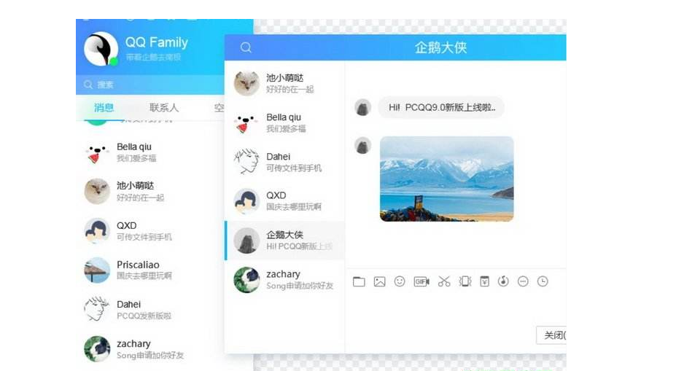Click the PCQQ9.0 message bubble
The image size is (676, 371).
coord(441,107)
